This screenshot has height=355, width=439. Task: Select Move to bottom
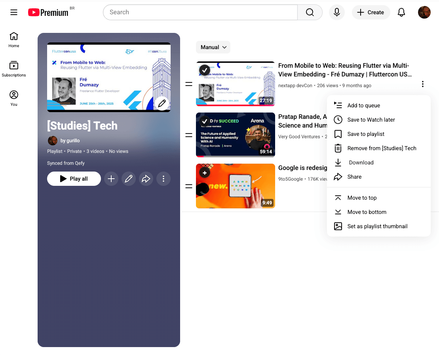pos(378,212)
